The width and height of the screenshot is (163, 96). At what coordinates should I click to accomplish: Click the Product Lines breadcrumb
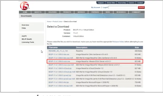click(x=57, y=22)
